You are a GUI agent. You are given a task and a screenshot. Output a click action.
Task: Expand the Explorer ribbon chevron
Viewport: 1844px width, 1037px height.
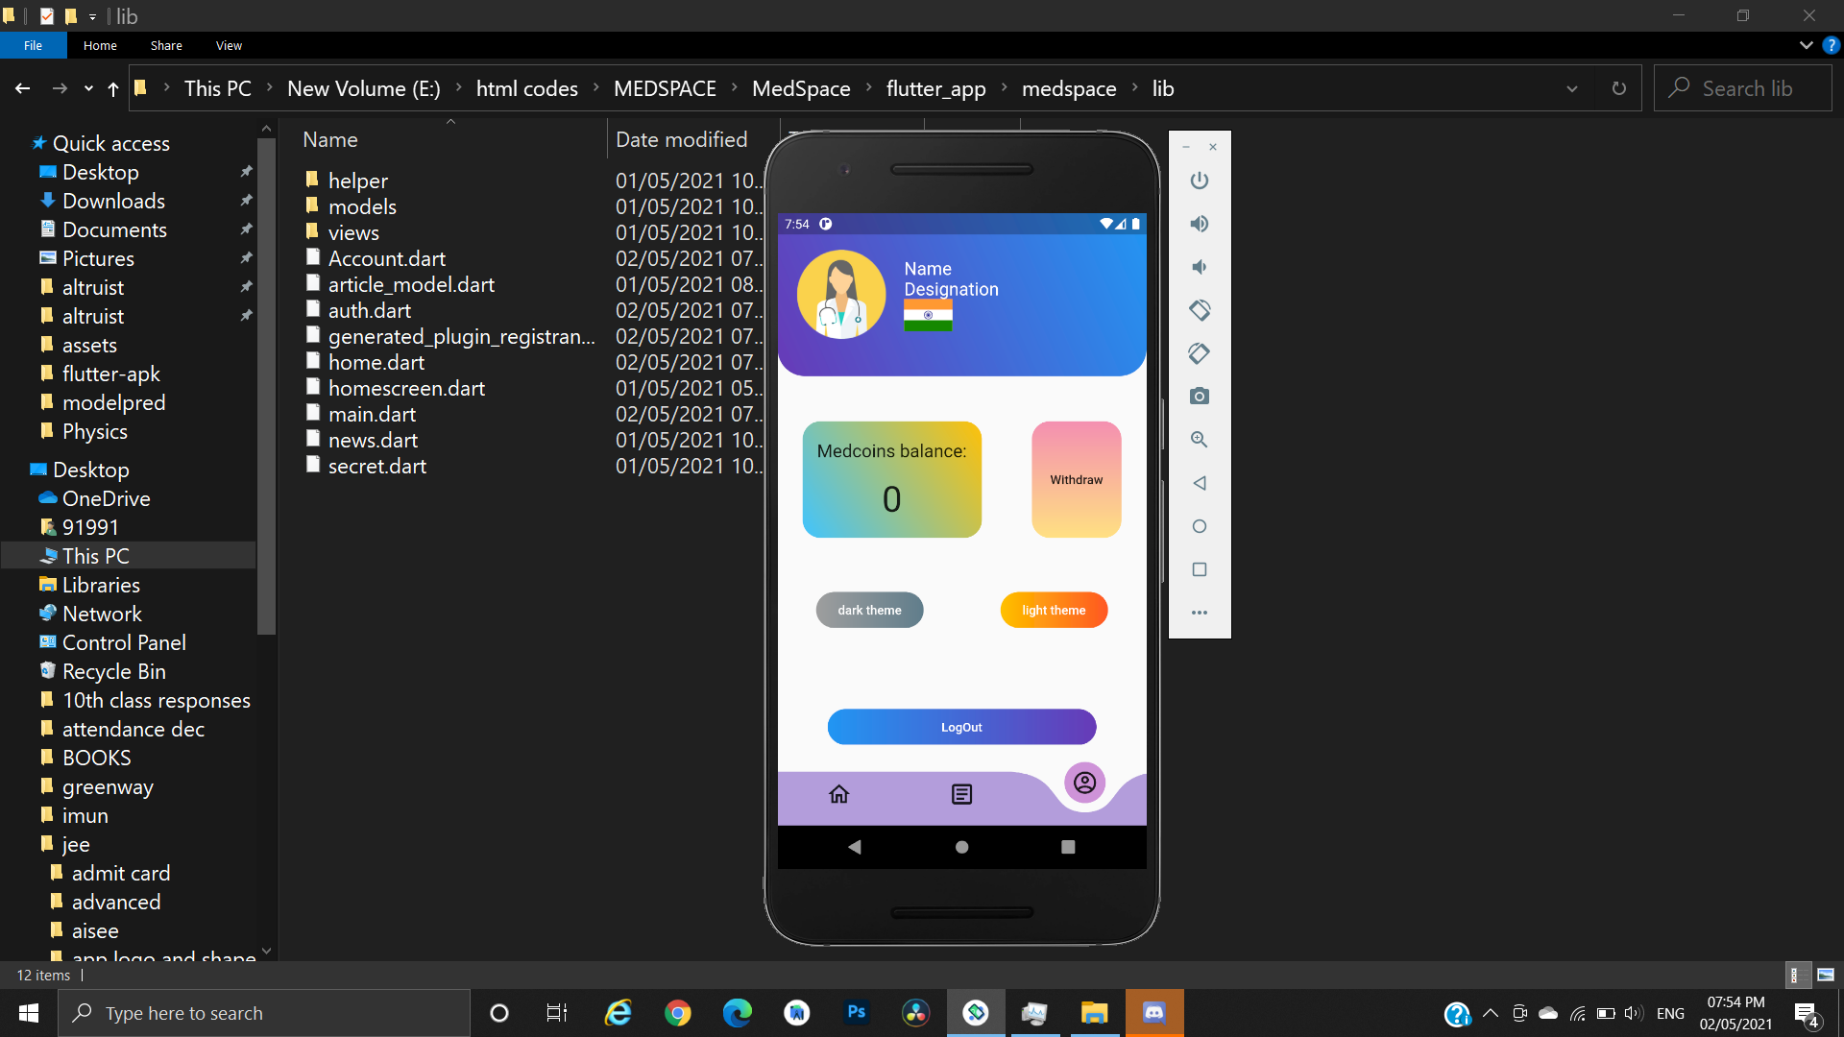pyautogui.click(x=1806, y=45)
